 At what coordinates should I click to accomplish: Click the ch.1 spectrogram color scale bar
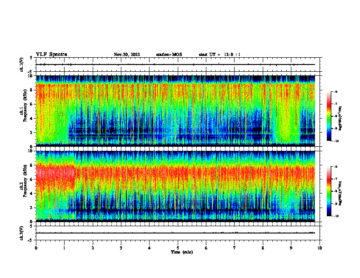329,116
